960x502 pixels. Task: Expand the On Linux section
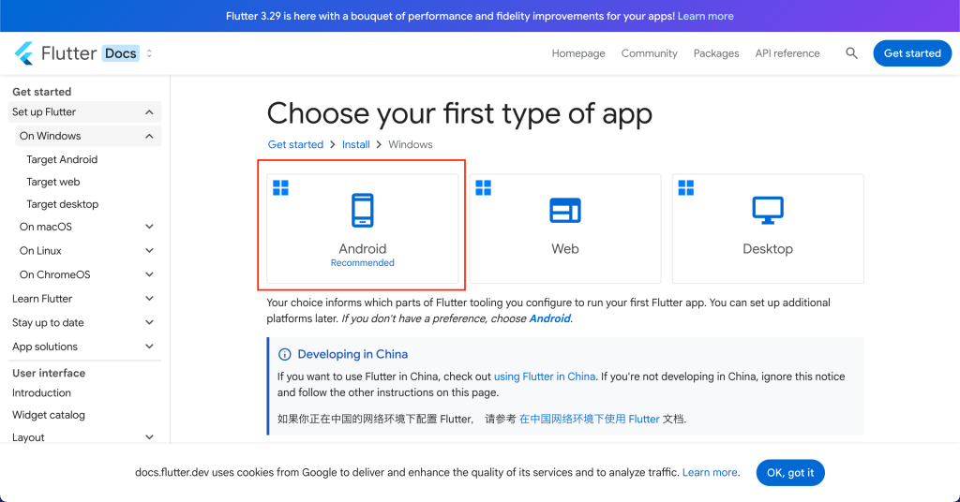click(149, 251)
